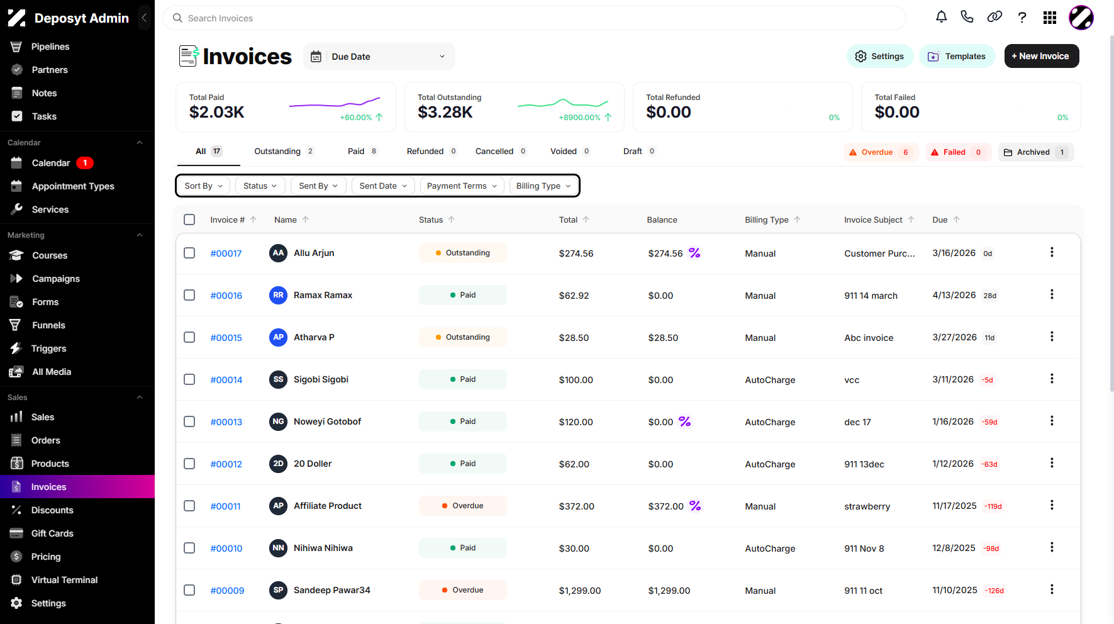Select checkbox for invoice #00013
The height and width of the screenshot is (624, 1114).
pyautogui.click(x=189, y=421)
